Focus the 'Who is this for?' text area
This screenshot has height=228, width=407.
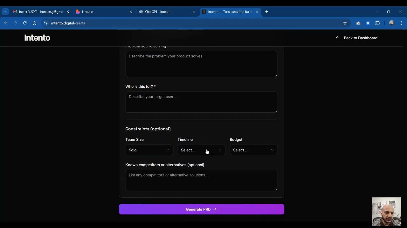[x=201, y=102]
